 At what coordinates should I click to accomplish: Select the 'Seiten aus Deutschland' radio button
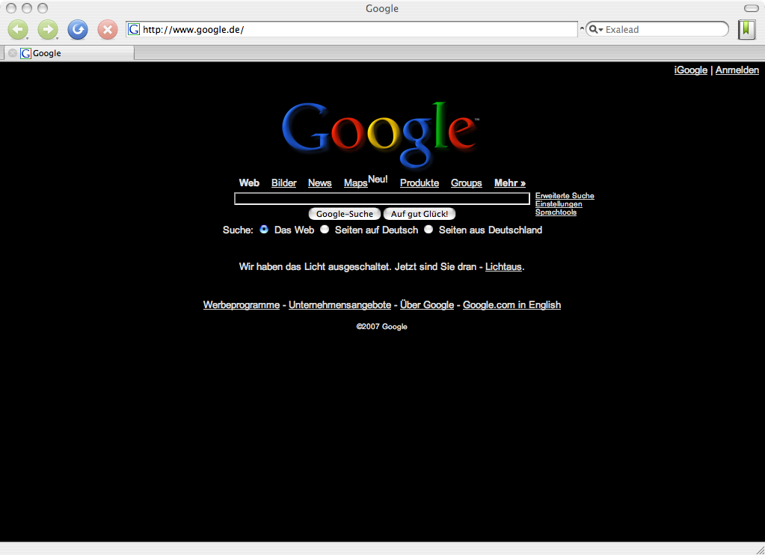pyautogui.click(x=428, y=229)
